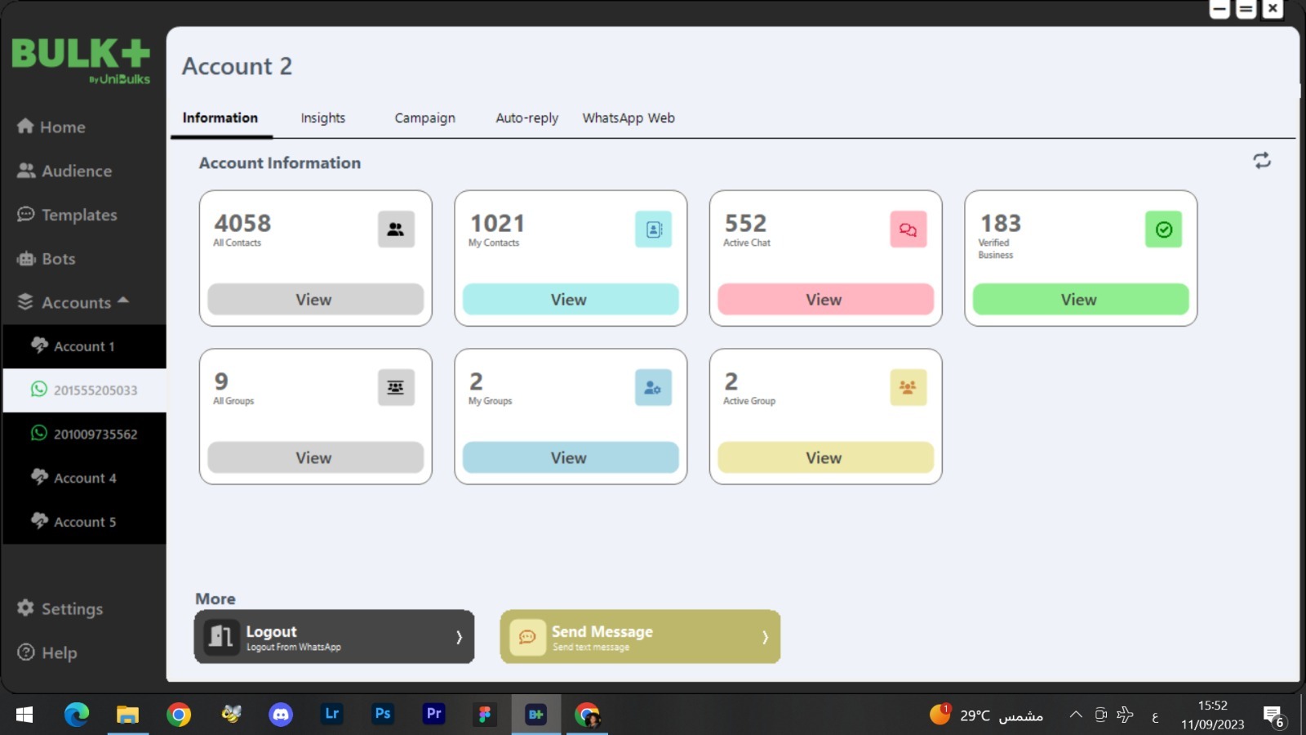
Task: Click the Active Chat pink chat icon
Action: click(x=908, y=229)
